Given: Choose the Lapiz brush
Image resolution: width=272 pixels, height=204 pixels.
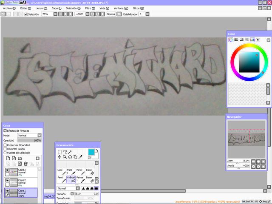Looking at the screenshot, I should pos(62,172).
